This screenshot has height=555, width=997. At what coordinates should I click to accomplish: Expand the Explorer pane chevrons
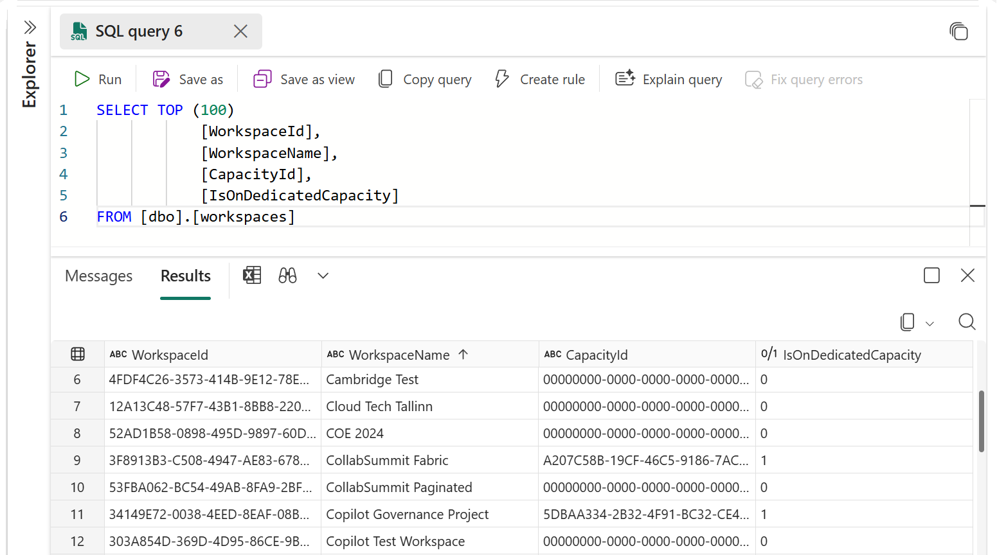[x=30, y=28]
